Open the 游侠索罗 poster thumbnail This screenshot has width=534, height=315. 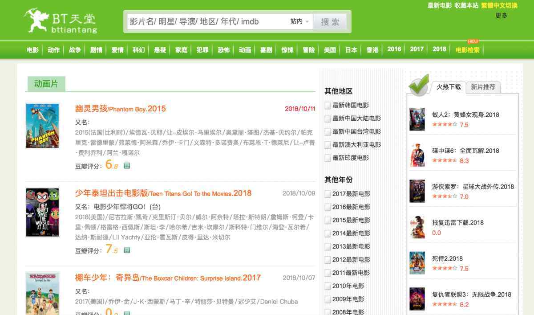tap(417, 191)
